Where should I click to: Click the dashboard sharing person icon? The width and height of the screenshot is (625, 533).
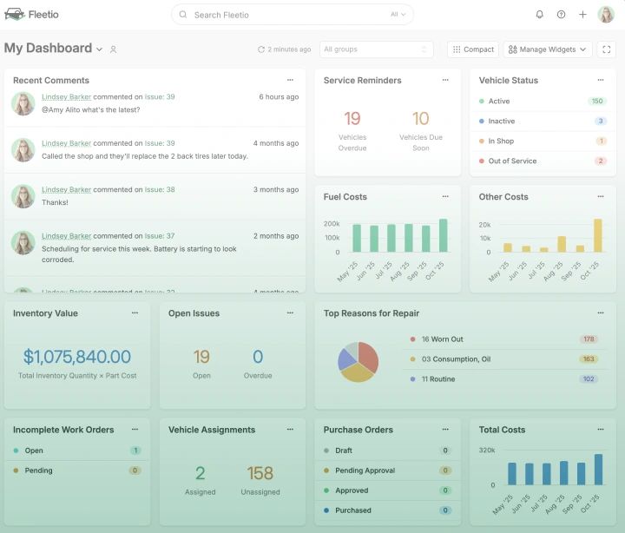click(113, 49)
